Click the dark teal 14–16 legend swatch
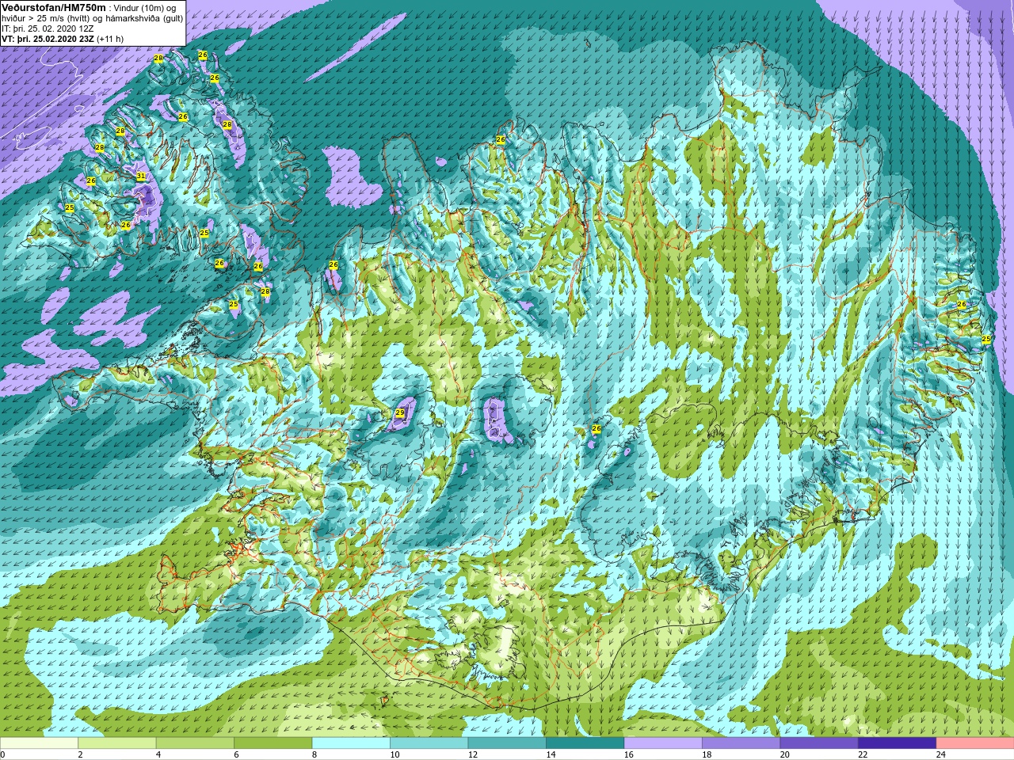 [x=585, y=743]
